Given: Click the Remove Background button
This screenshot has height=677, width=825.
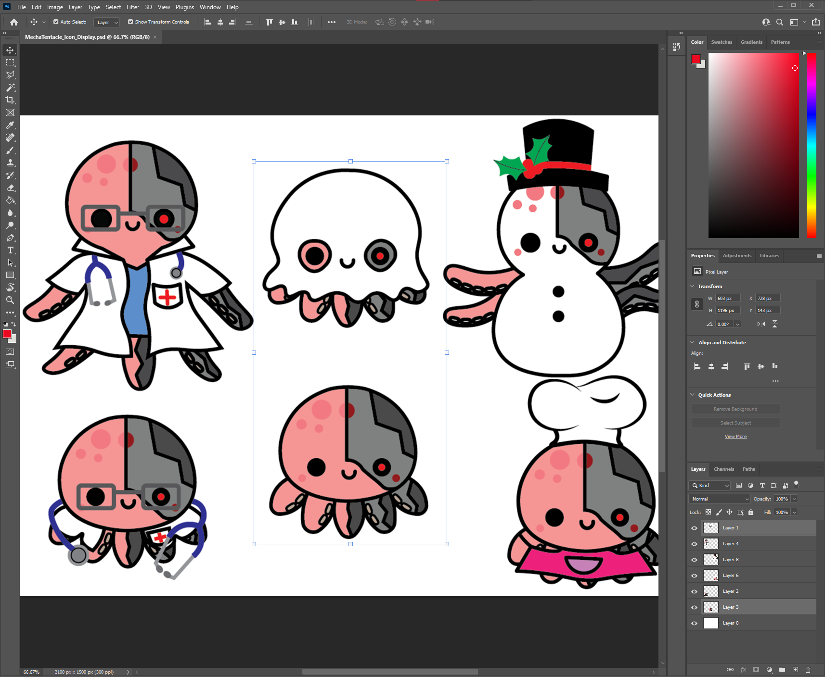Looking at the screenshot, I should pyautogui.click(x=735, y=409).
